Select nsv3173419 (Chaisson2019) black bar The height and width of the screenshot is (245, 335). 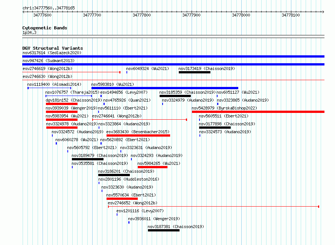tap(195, 72)
